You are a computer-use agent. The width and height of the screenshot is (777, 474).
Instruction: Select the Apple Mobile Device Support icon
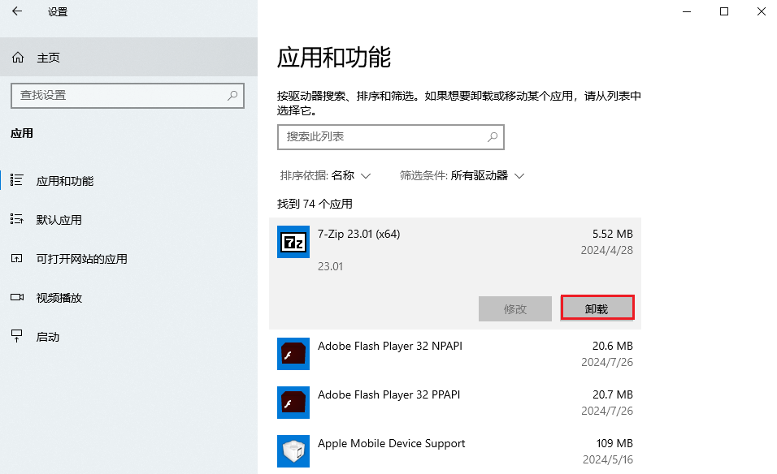pyautogui.click(x=293, y=451)
